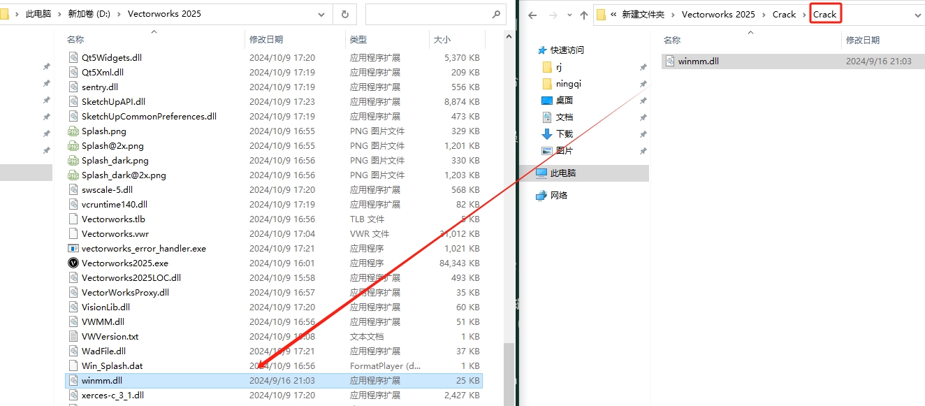Viewport: 925px width, 406px height.
Task: Click the 桌面 desktop icon
Action: [x=547, y=101]
